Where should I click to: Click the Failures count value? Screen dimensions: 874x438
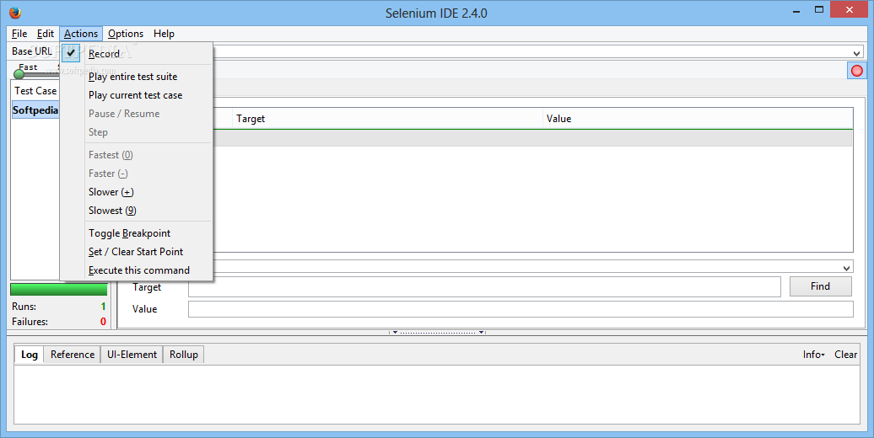[x=103, y=322]
